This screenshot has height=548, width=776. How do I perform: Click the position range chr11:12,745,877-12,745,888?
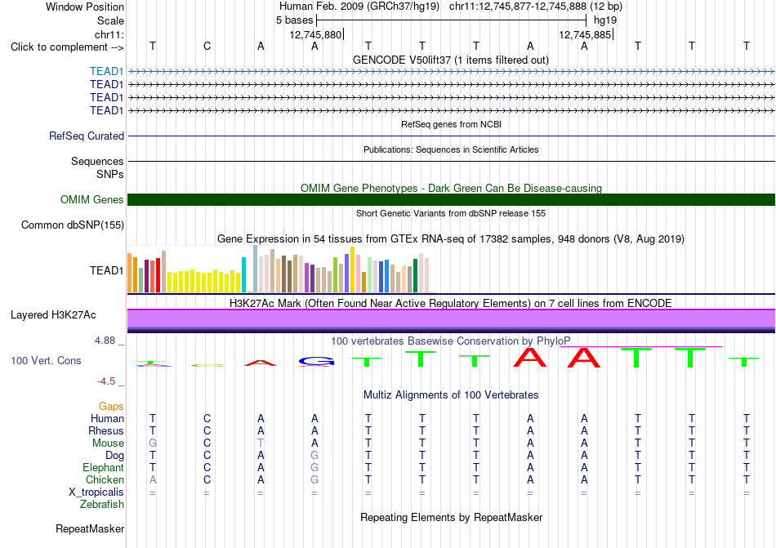pyautogui.click(x=518, y=7)
